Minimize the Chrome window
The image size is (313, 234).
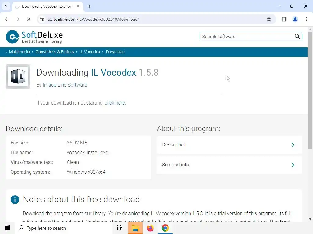pos(278,6)
